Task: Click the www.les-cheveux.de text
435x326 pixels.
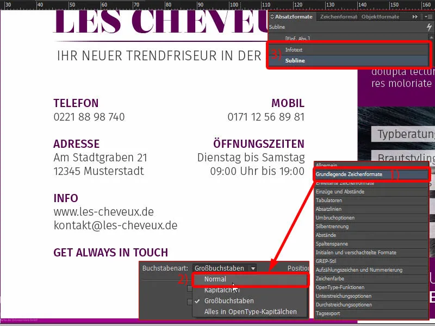Action: point(103,212)
